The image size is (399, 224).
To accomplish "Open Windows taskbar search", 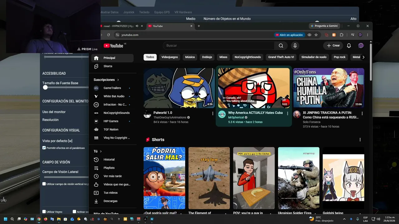I will coord(12,219).
